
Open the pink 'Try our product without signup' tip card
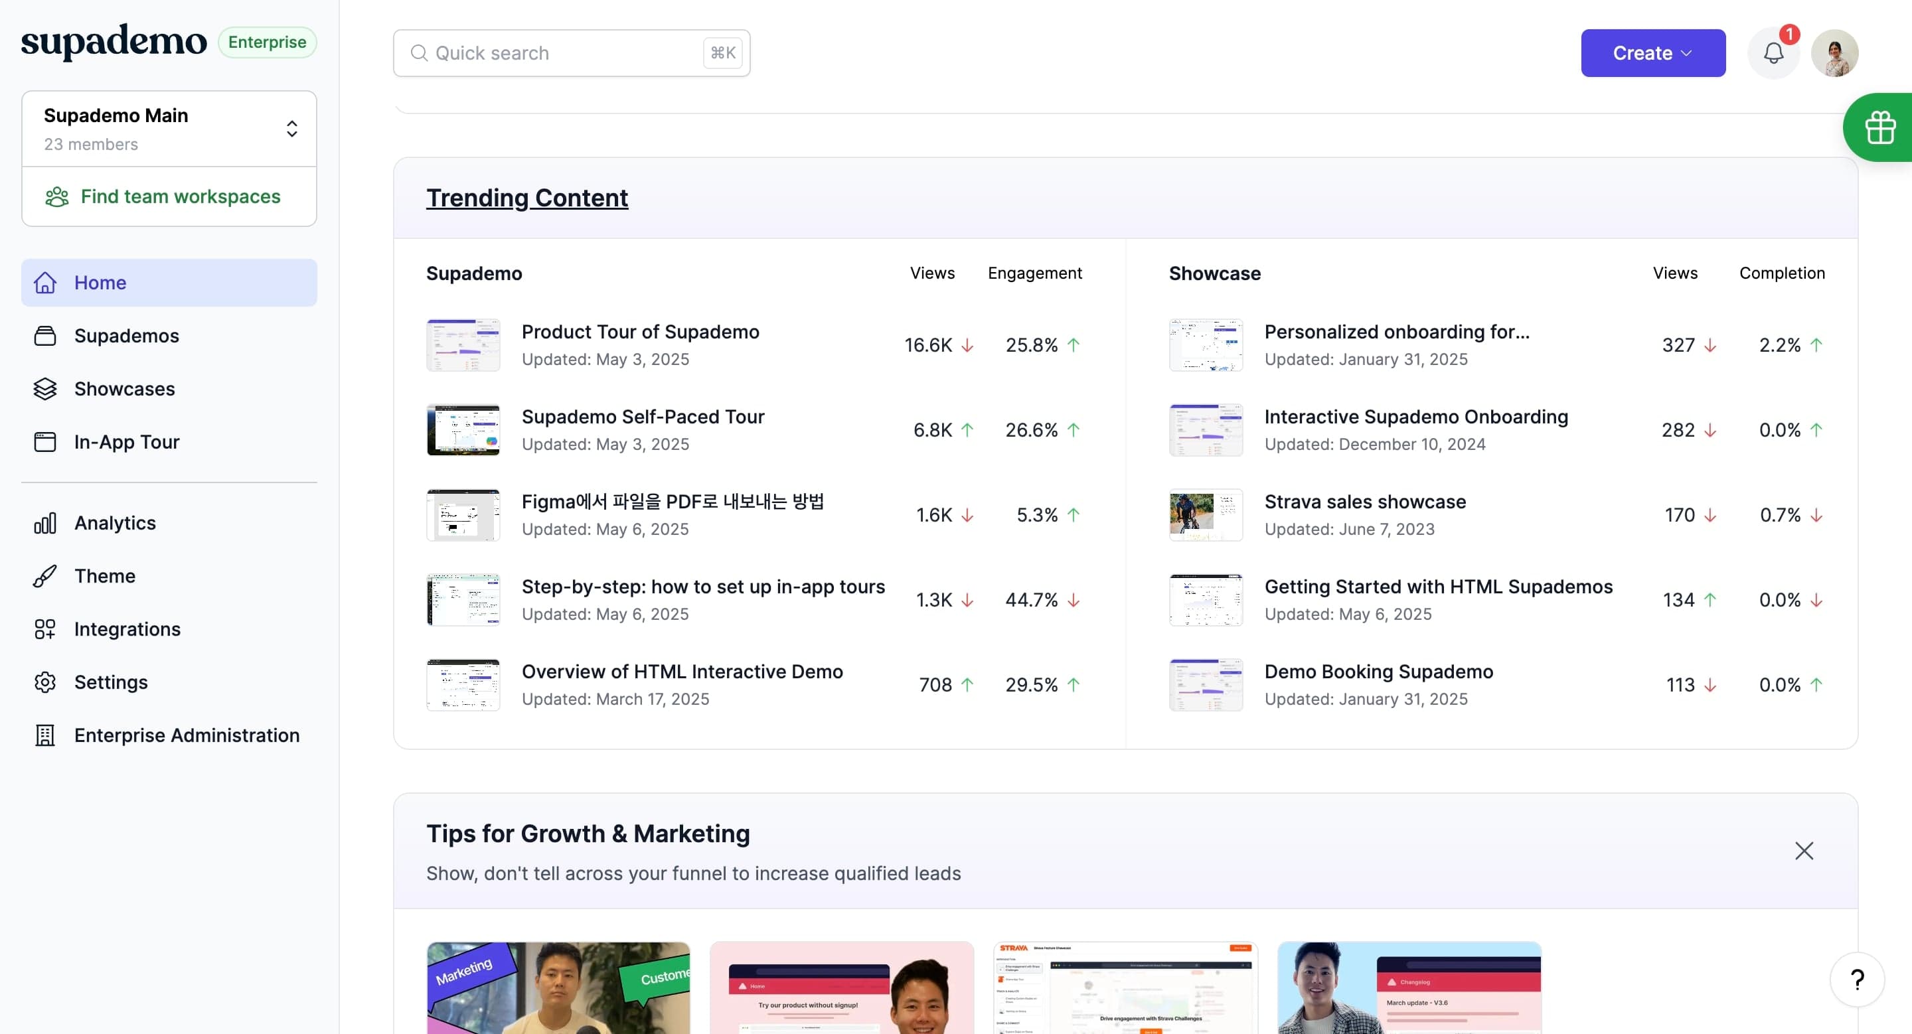point(842,988)
